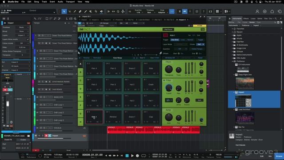Select the Split tool

[x=75, y=12]
